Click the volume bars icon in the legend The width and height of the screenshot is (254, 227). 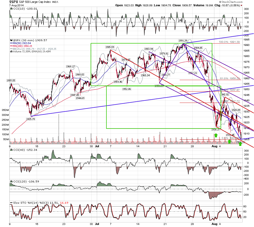[11, 51]
